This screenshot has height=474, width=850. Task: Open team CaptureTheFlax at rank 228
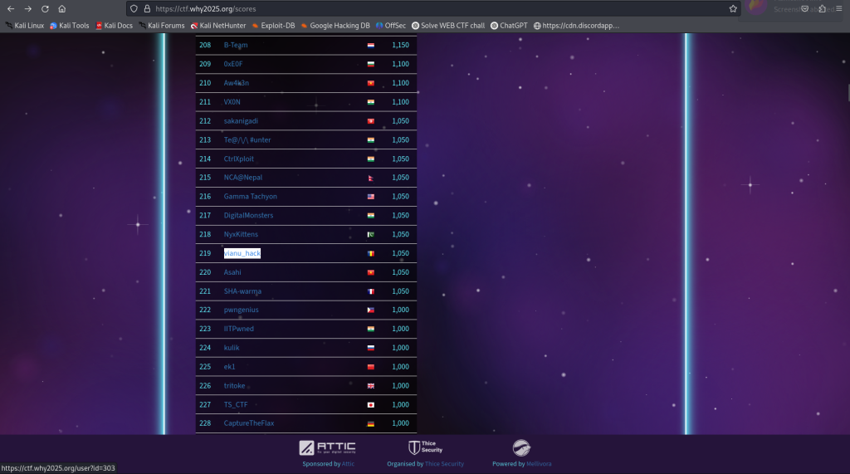248,423
